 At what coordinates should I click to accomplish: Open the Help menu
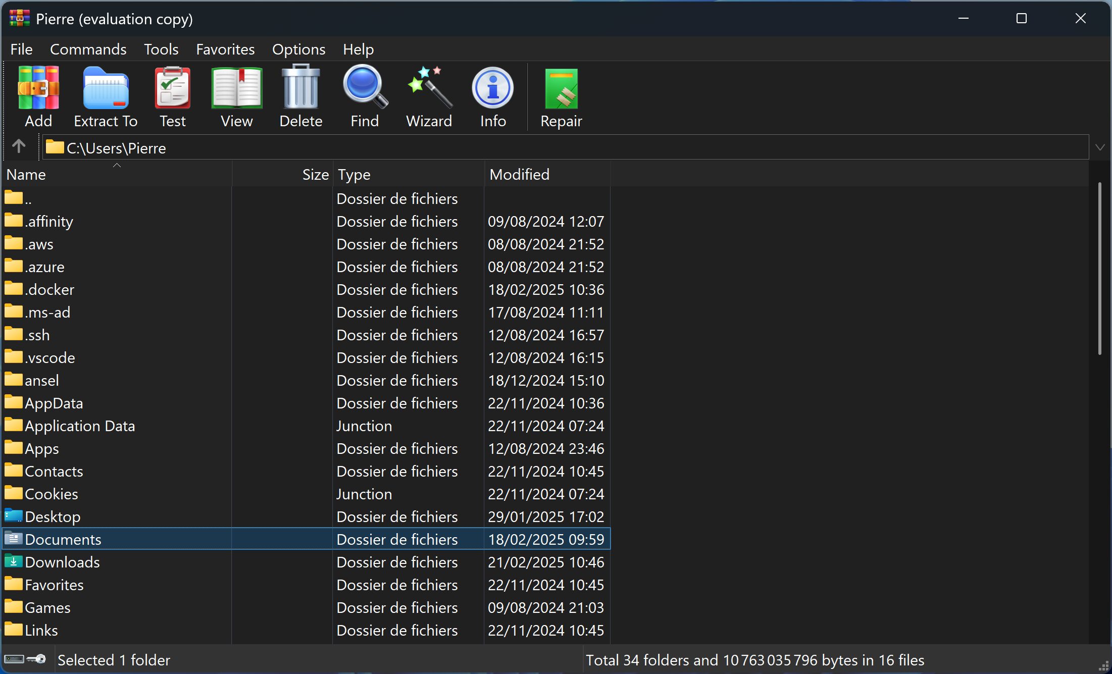[x=359, y=49]
